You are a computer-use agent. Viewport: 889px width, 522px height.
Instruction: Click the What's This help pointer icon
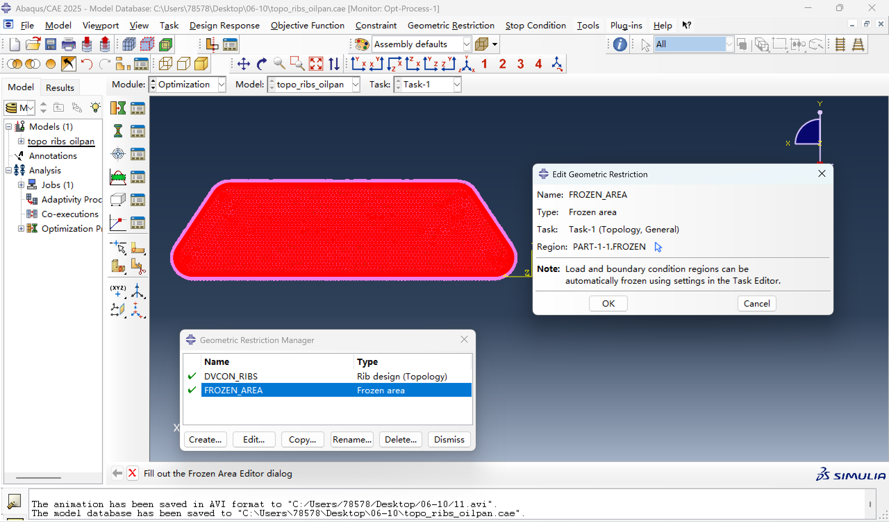[687, 25]
